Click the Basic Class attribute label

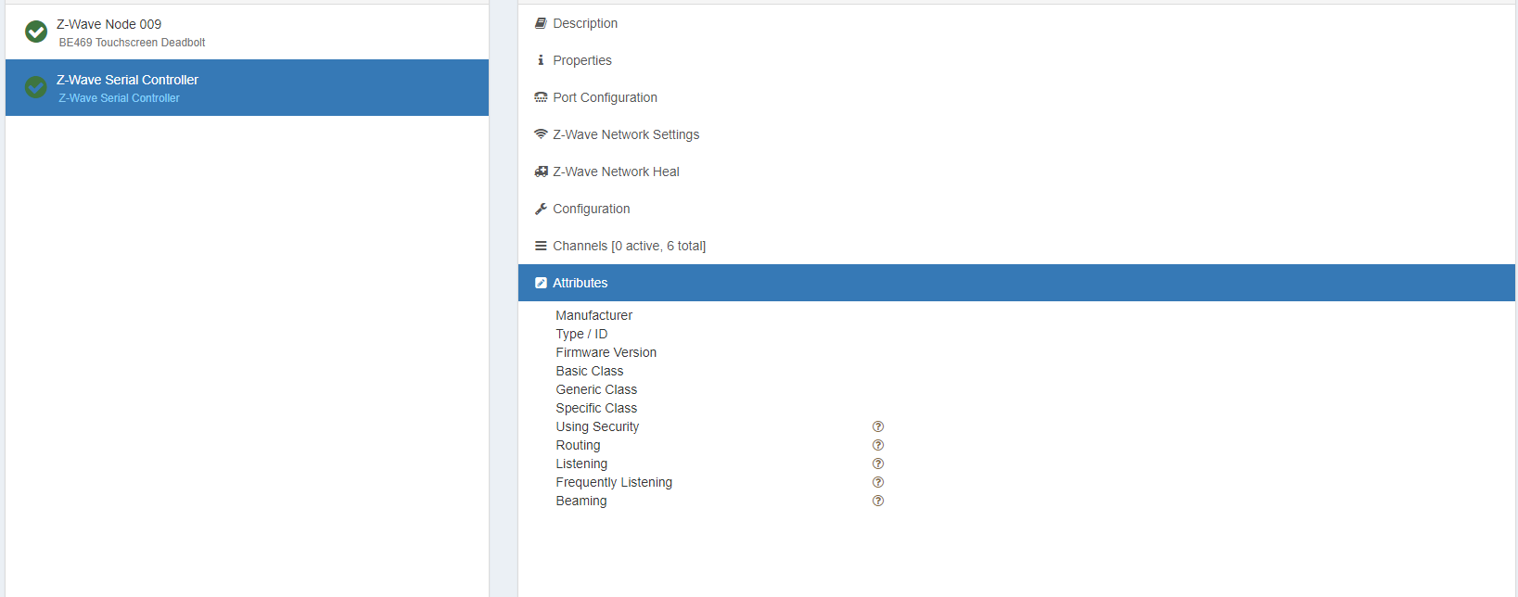click(589, 371)
